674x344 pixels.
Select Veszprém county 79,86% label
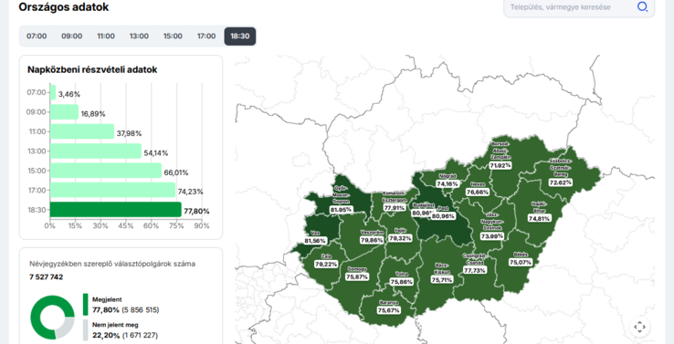[x=372, y=240]
